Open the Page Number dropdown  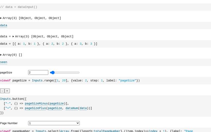(54, 123)
